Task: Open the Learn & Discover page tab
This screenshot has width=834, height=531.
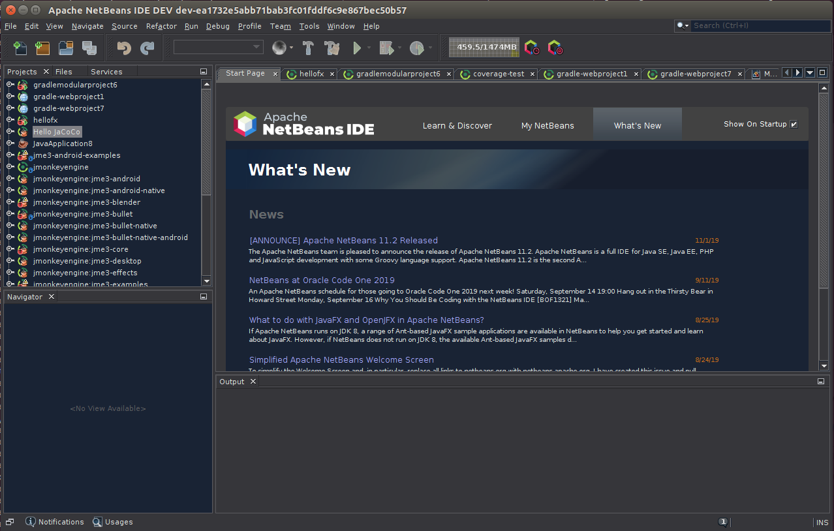Action: pos(457,125)
